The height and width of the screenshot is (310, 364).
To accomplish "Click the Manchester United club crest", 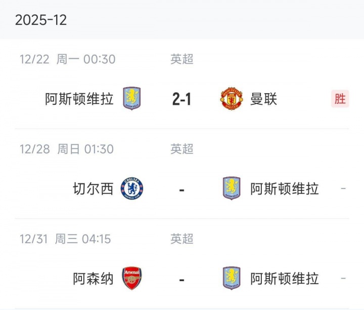I will coord(232,99).
